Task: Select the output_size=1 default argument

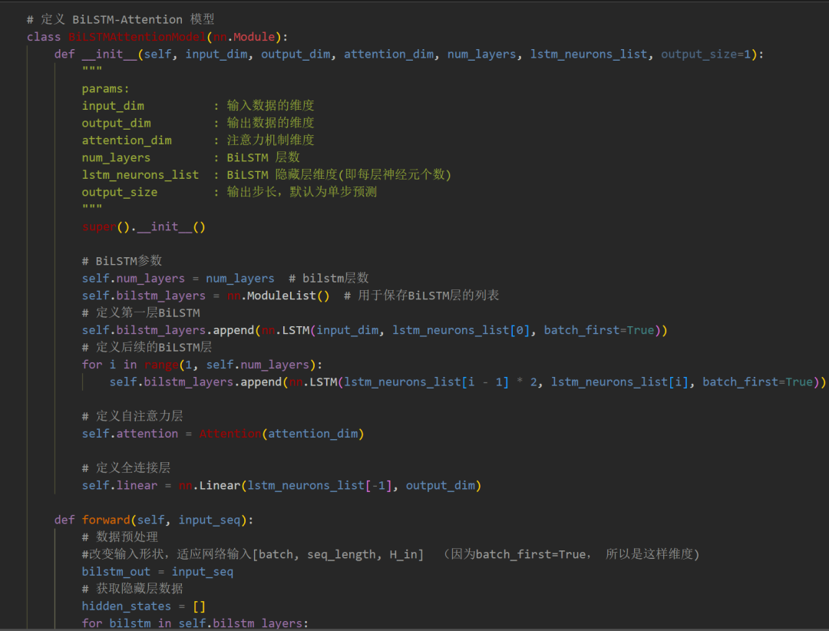Action: click(x=708, y=54)
